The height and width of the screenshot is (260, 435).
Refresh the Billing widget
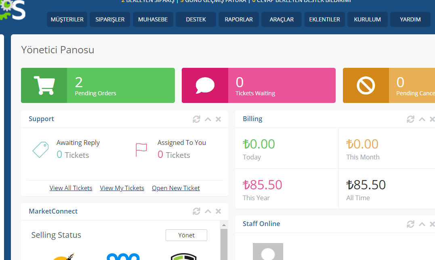(410, 119)
